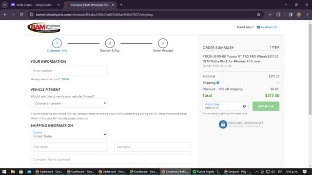
Task: Click the BAM Wholesale Parts logo
Action: (44, 28)
